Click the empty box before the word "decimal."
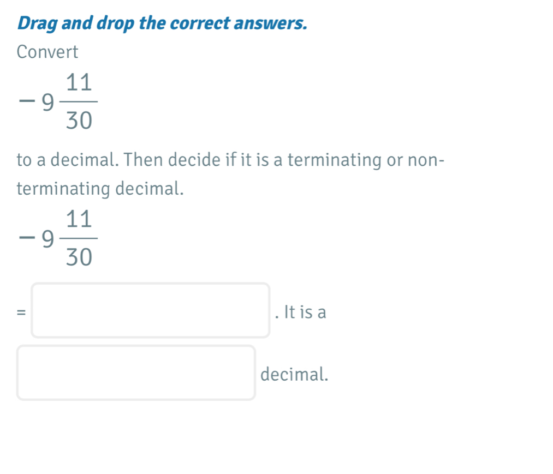The height and width of the screenshot is (474, 553). [136, 373]
